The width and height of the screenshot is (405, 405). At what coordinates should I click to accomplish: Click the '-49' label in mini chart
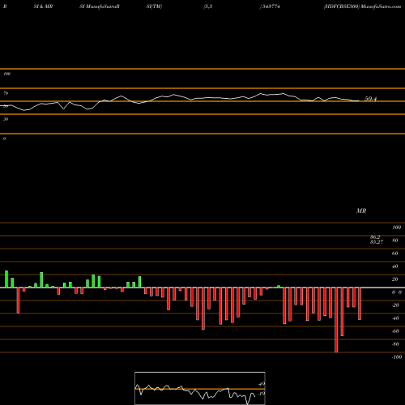pyautogui.click(x=262, y=384)
